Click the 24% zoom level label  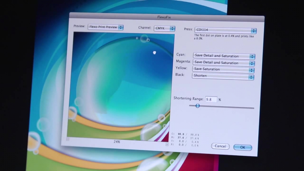click(x=117, y=142)
